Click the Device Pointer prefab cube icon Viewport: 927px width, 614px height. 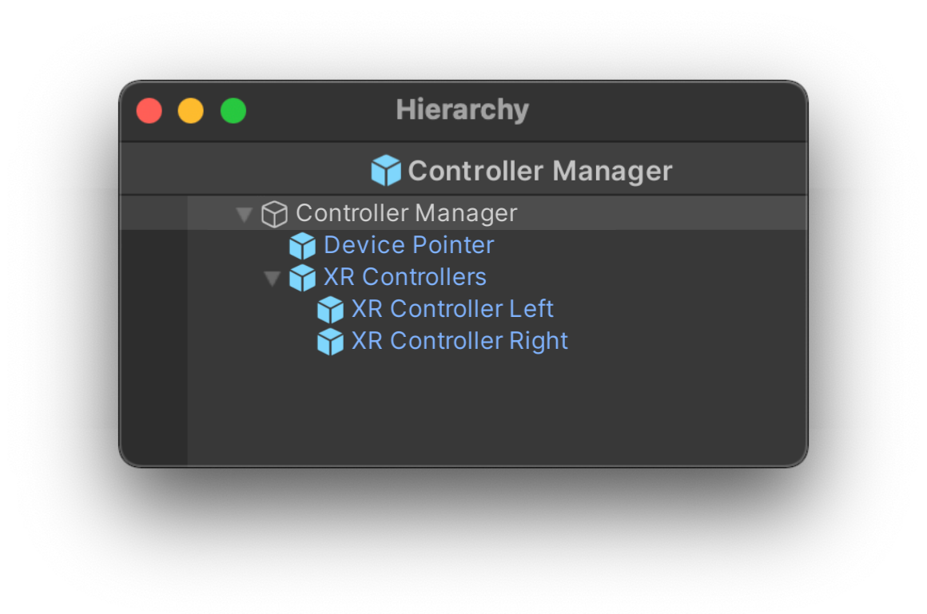(302, 246)
